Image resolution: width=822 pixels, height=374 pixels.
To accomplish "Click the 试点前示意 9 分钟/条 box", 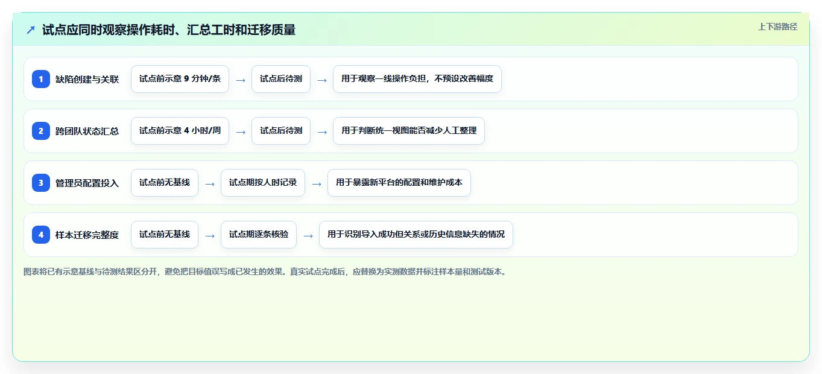I will pos(180,79).
